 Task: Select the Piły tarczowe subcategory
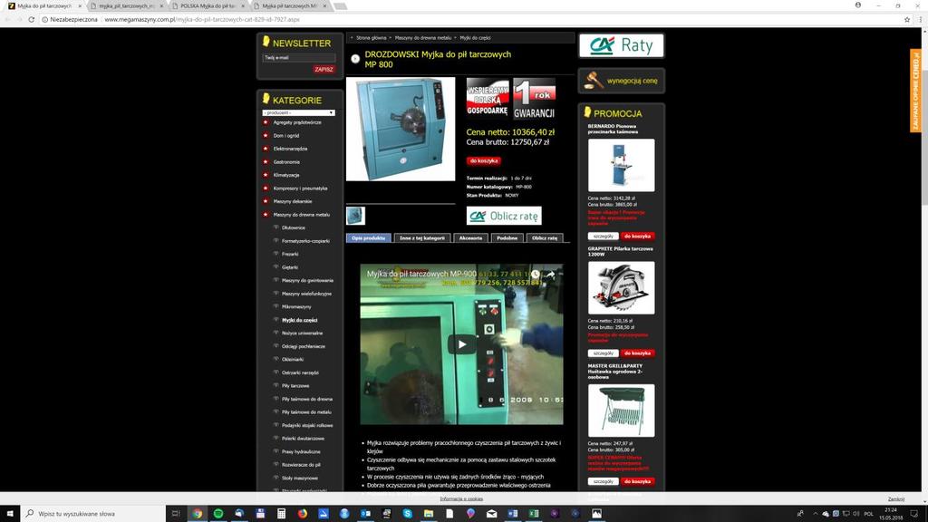(x=295, y=386)
